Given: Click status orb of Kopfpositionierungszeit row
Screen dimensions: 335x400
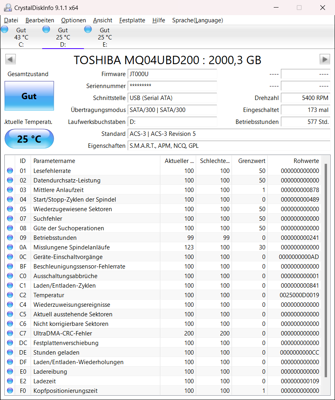Looking at the screenshot, I should tap(10, 390).
